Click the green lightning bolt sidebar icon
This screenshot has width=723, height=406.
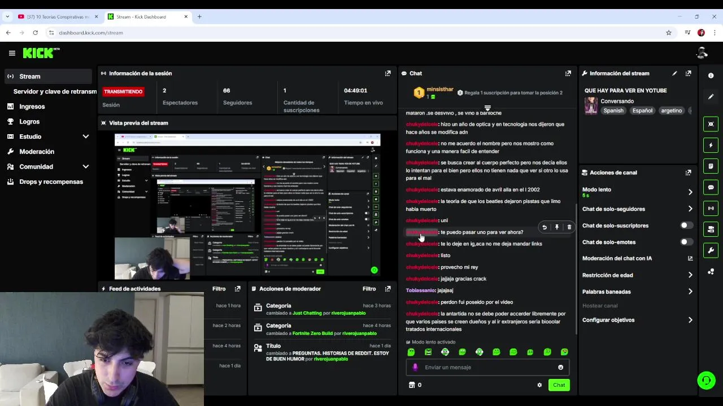tap(711, 145)
